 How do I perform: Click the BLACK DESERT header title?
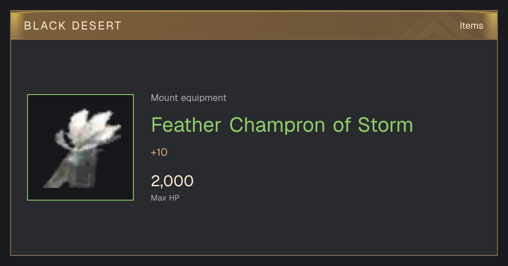pos(73,26)
